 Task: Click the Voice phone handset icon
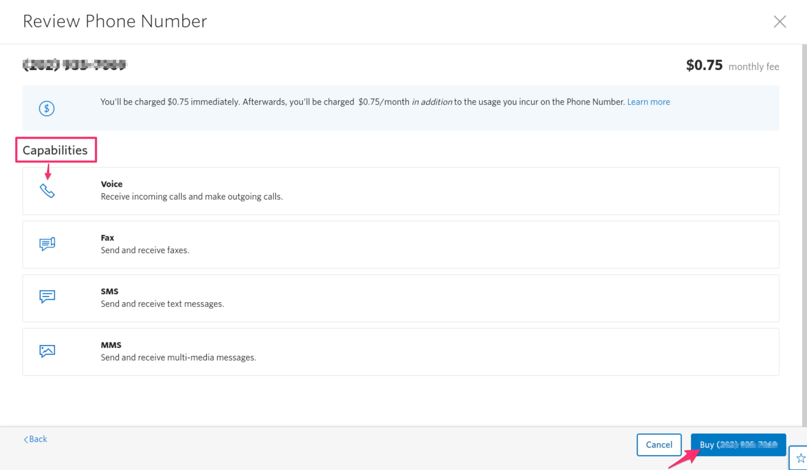pos(47,191)
